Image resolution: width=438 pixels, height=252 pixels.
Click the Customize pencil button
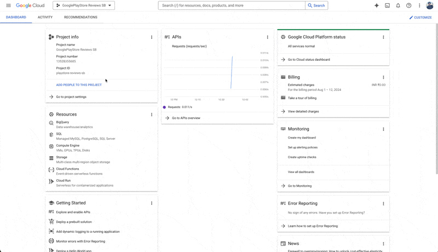tap(420, 18)
